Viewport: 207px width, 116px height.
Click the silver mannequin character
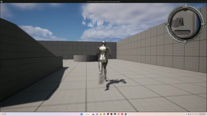(x=103, y=61)
